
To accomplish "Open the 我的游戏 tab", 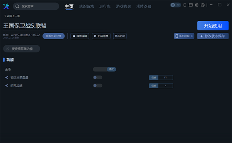I will tap(86, 6).
